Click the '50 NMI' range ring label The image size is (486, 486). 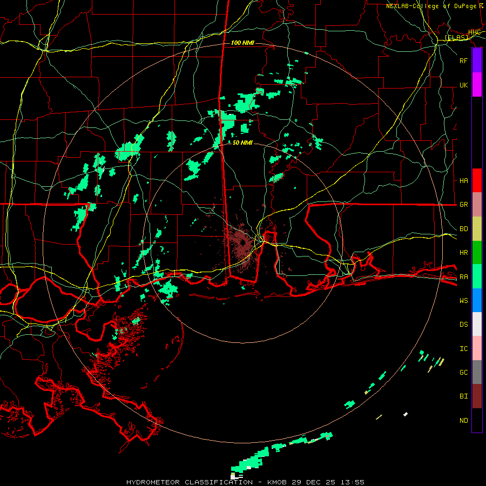242,143
